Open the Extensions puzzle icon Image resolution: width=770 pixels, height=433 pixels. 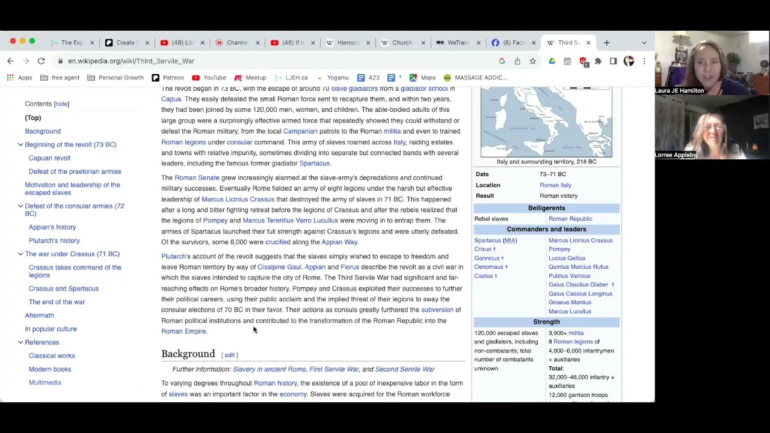click(x=598, y=61)
